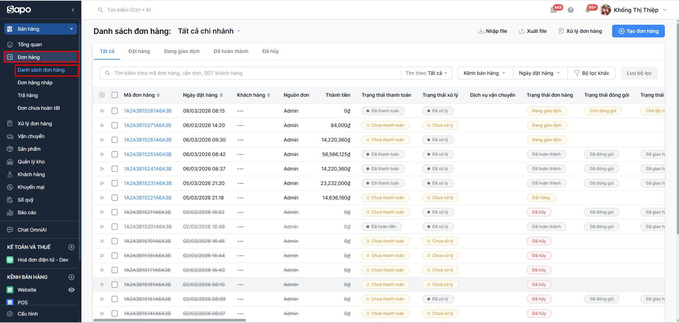
Task: Open the help question mark icon
Action: [x=571, y=10]
